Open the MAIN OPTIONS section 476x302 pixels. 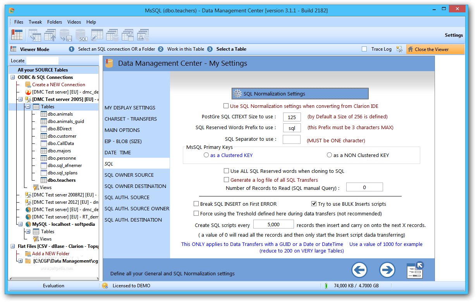click(x=122, y=130)
